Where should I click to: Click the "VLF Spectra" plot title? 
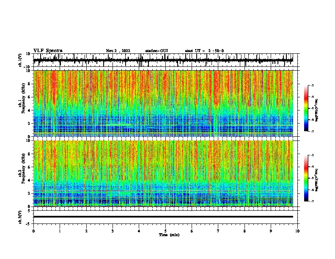pos(48,51)
